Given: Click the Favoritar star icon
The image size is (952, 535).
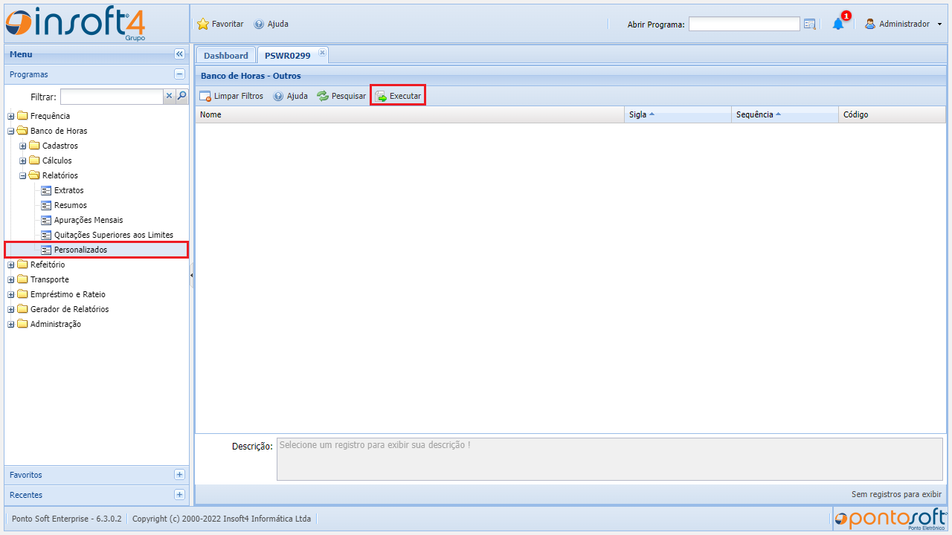Looking at the screenshot, I should 203,24.
